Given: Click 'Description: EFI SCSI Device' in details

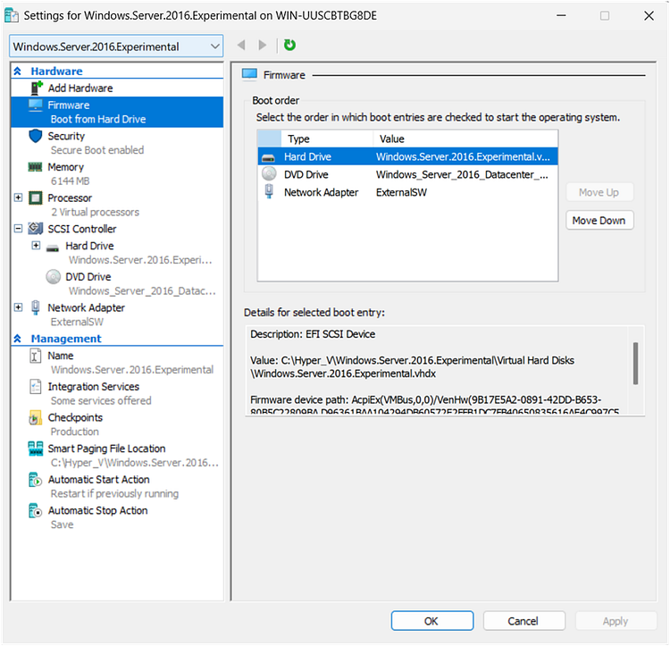Looking at the screenshot, I should 313,334.
